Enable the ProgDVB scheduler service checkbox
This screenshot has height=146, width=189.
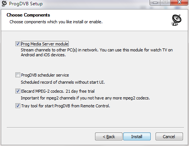pos(18,75)
